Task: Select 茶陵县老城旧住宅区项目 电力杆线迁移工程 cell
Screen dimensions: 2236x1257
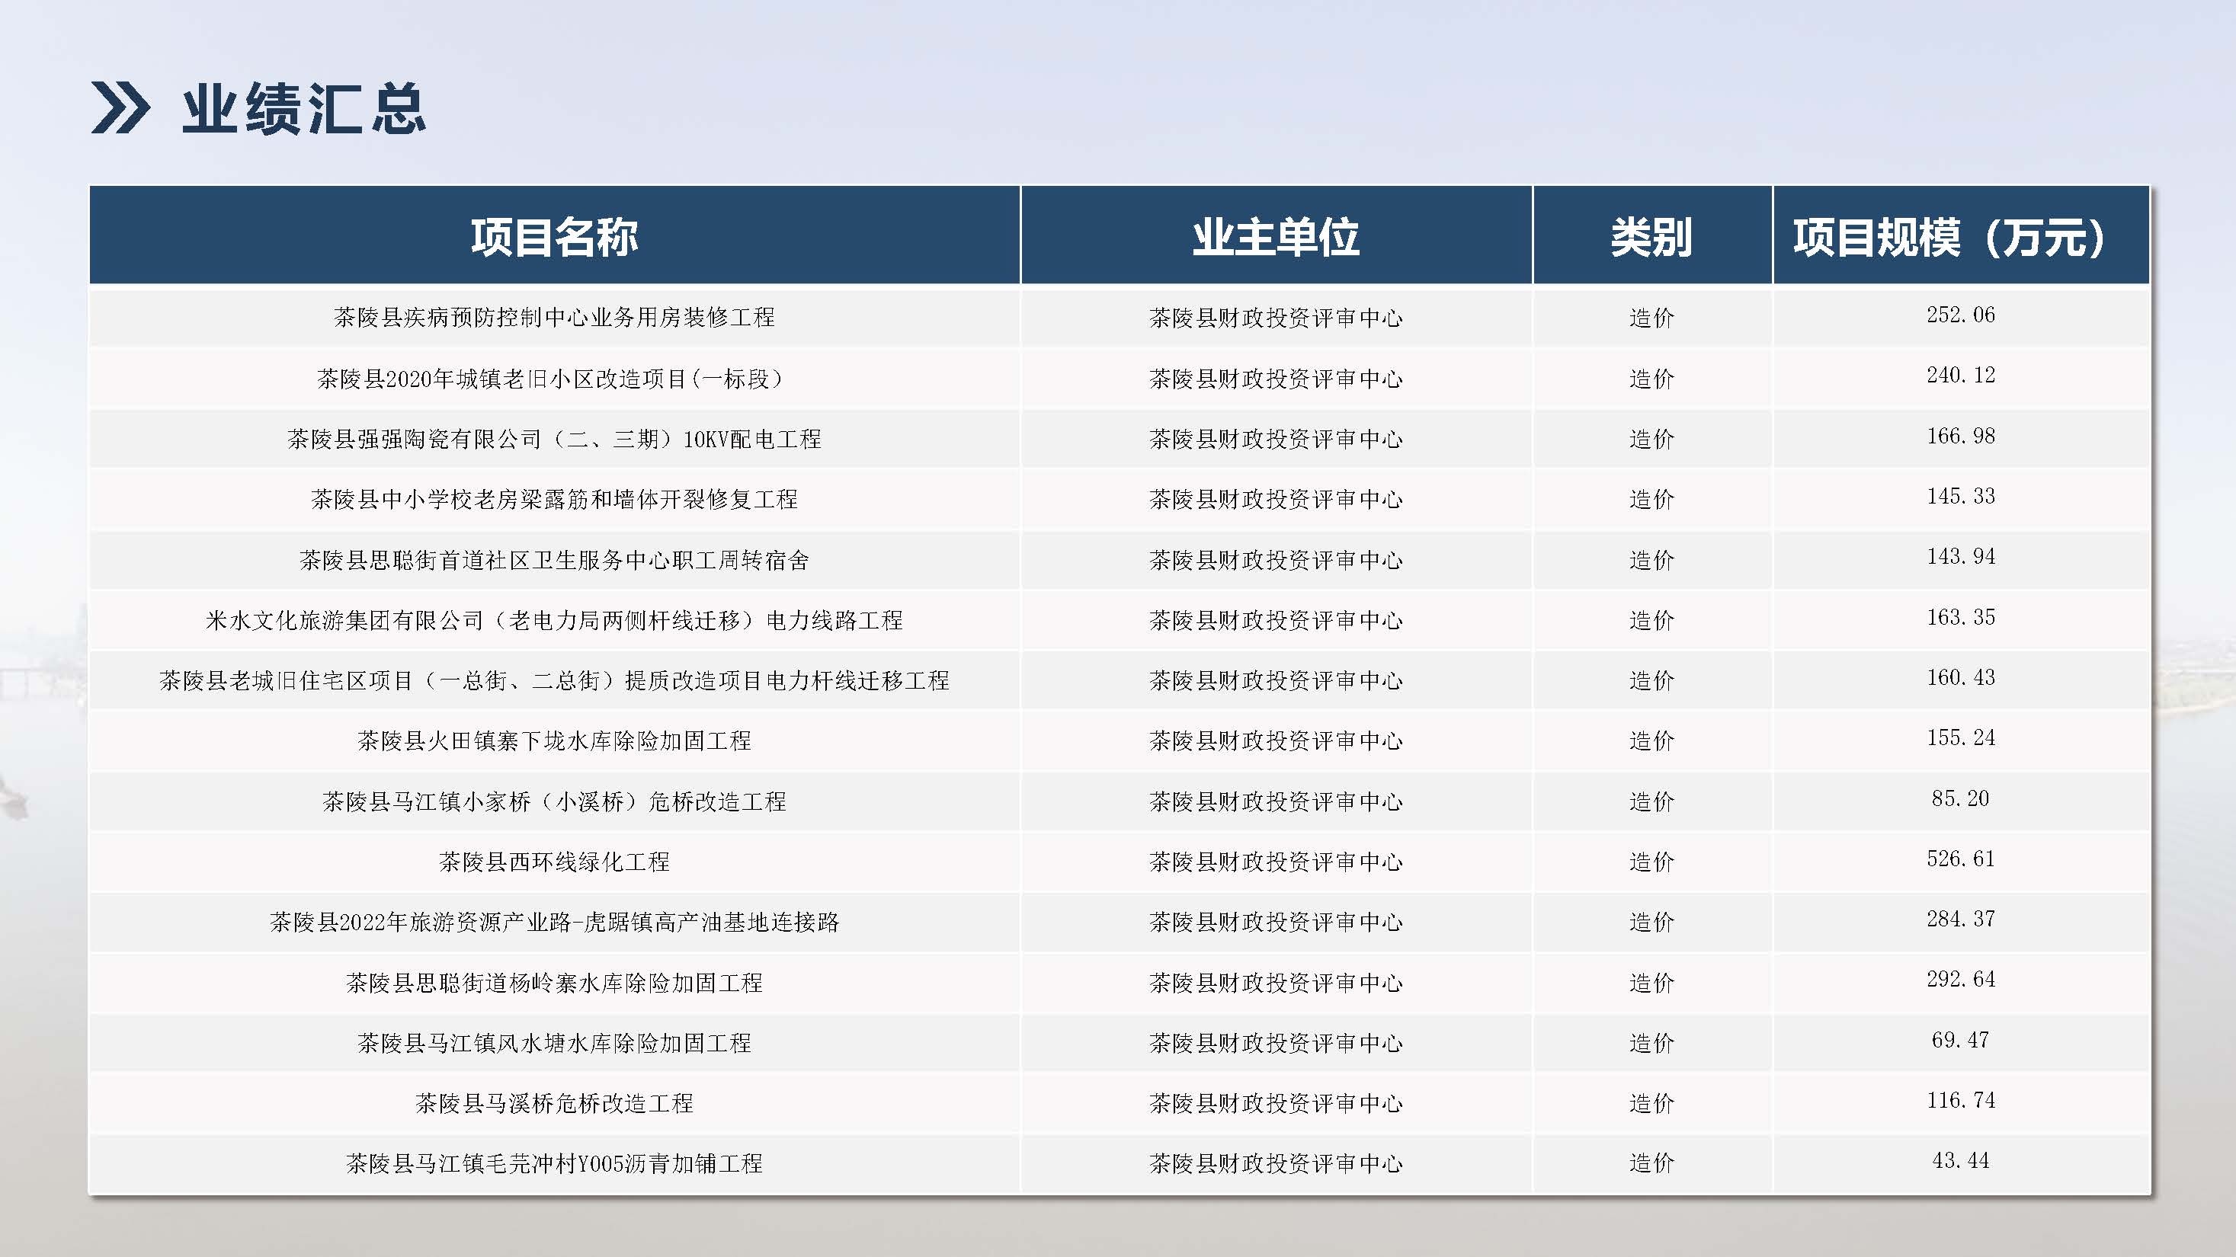Action: pos(555,681)
